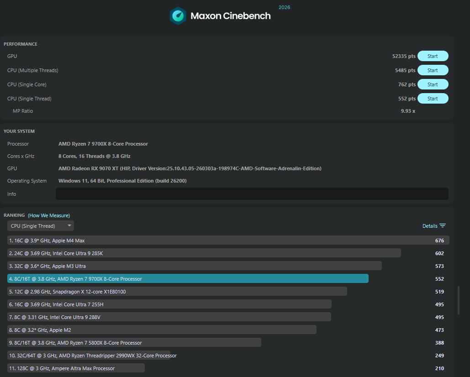470x377 pixels.
Task: Click the 210 score value
Action: (439, 368)
